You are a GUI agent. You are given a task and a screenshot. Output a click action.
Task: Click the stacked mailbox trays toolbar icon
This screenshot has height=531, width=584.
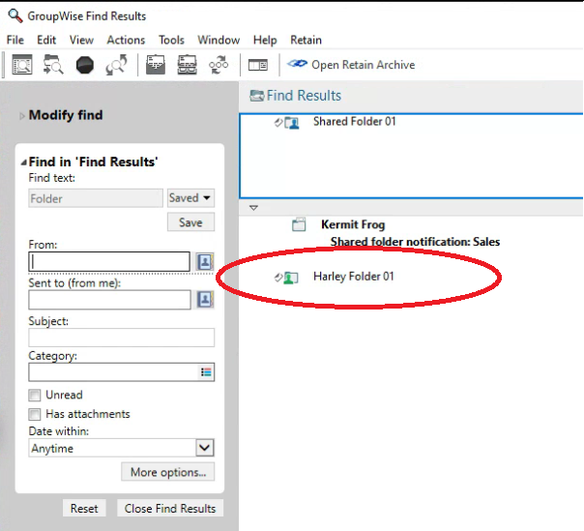[187, 65]
